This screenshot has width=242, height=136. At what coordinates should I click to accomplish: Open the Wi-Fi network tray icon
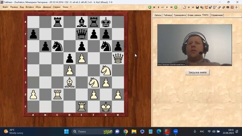click(x=209, y=131)
